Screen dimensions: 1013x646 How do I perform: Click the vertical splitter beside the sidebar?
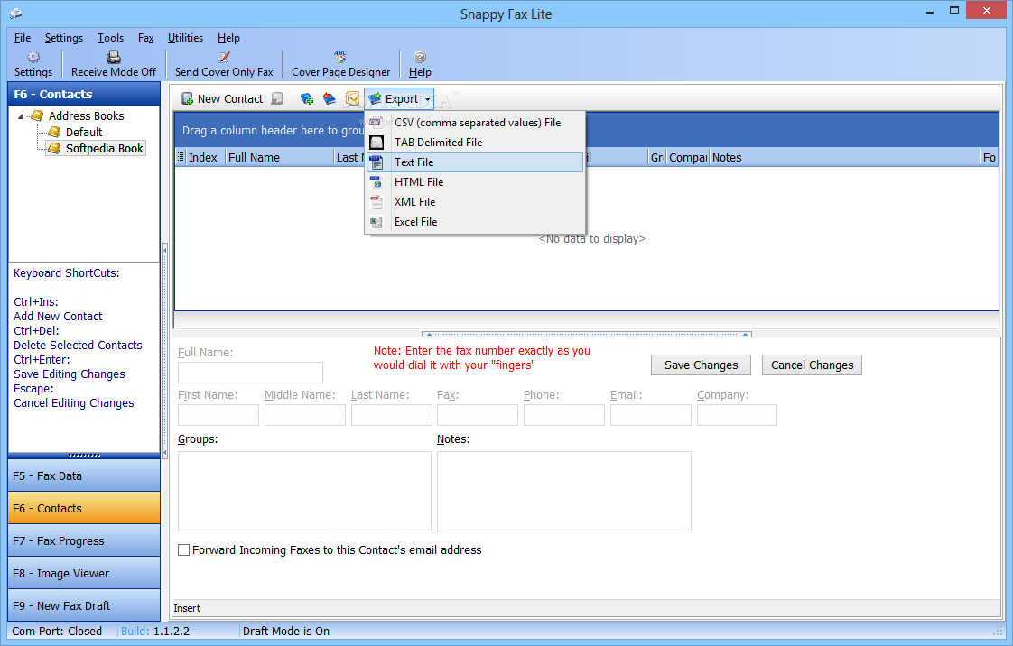pyautogui.click(x=164, y=352)
